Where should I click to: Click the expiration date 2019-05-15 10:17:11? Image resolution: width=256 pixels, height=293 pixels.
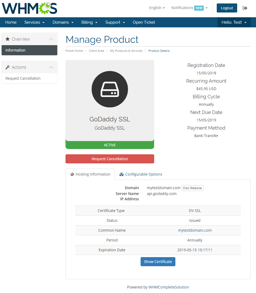pyautogui.click(x=195, y=250)
